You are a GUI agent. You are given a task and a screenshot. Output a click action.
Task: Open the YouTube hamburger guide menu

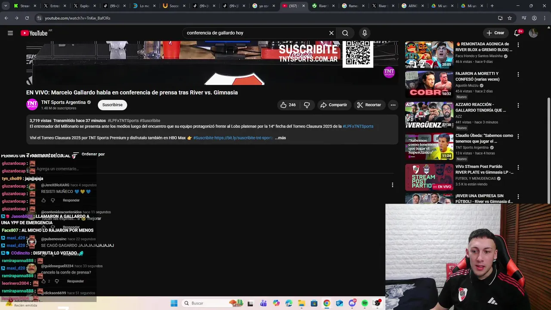point(10,33)
